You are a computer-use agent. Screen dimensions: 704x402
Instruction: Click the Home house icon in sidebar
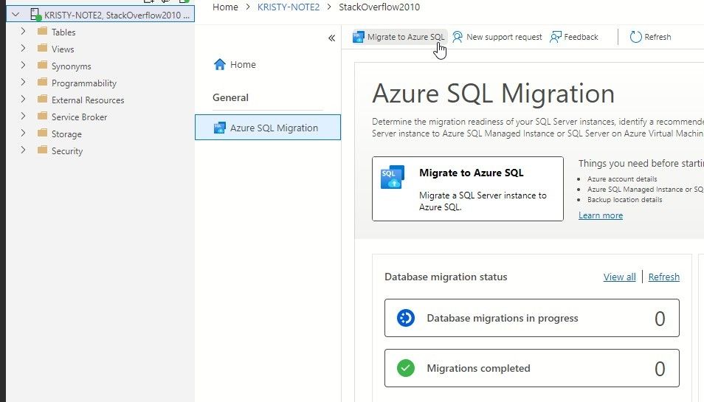coord(220,65)
